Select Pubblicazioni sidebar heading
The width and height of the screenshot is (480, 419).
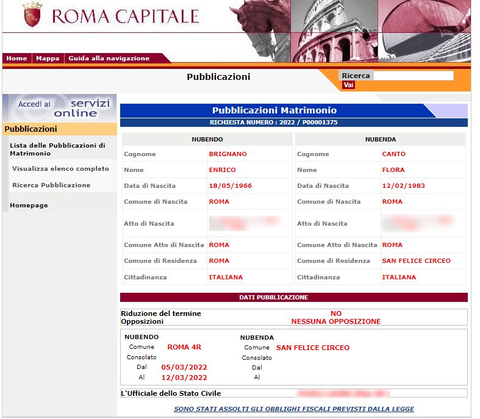[x=60, y=129]
